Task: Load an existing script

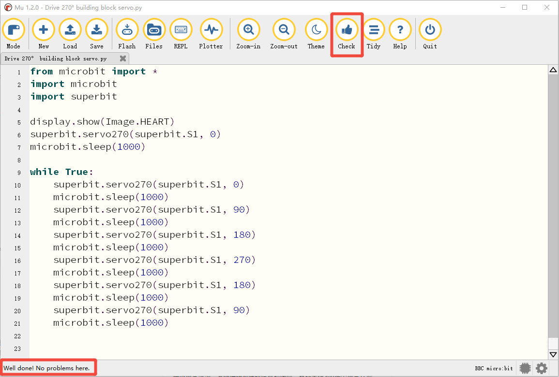Action: point(70,34)
